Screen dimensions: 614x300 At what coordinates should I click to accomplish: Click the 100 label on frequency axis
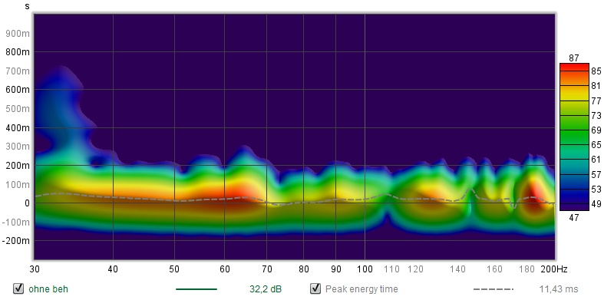click(x=365, y=269)
